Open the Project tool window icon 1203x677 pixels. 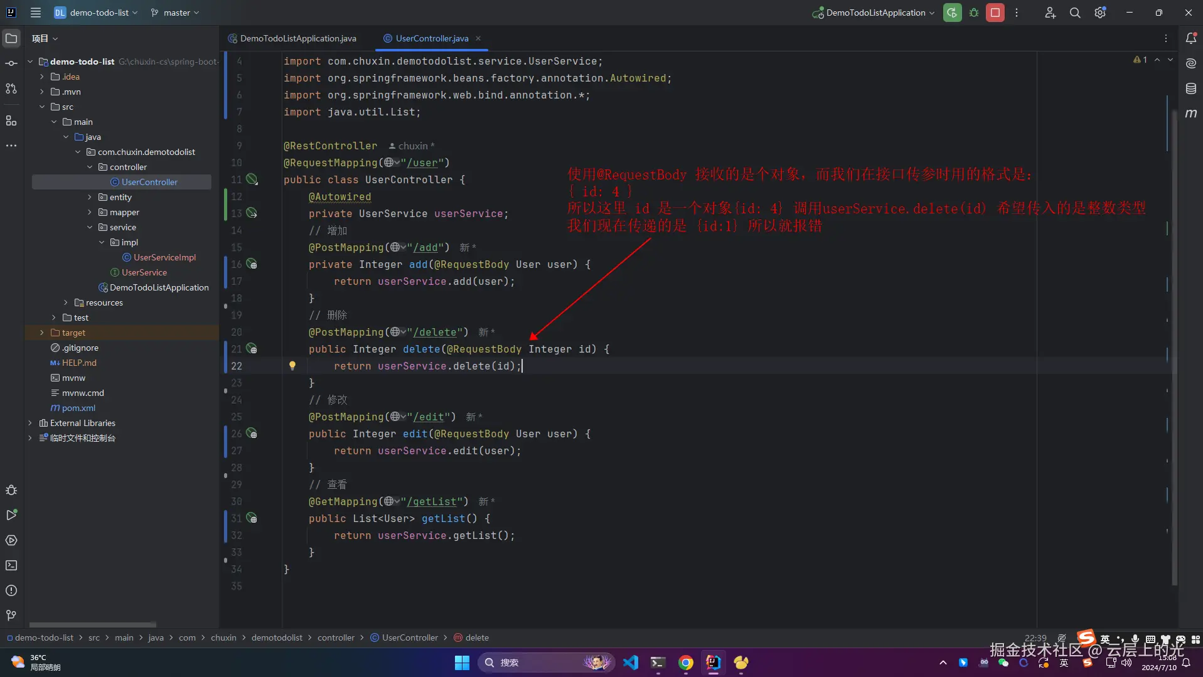pos(11,38)
